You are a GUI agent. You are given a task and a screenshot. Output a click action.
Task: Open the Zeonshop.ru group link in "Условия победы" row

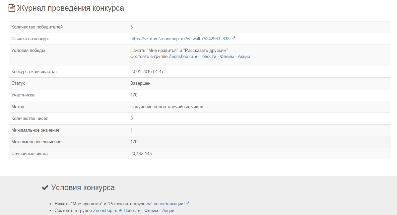pos(209,57)
